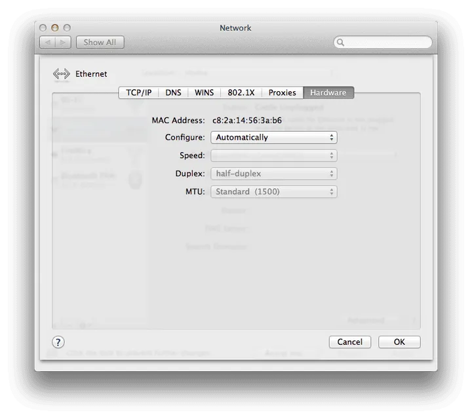Open the help button with question mark
The height and width of the screenshot is (419, 472).
[58, 342]
